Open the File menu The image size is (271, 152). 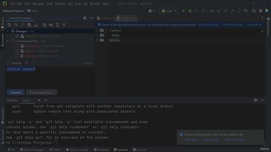(x=13, y=4)
